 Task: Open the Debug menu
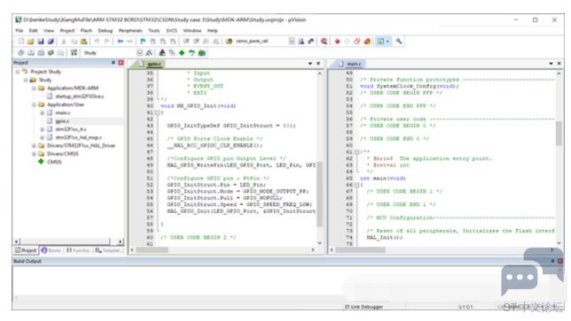tap(106, 31)
